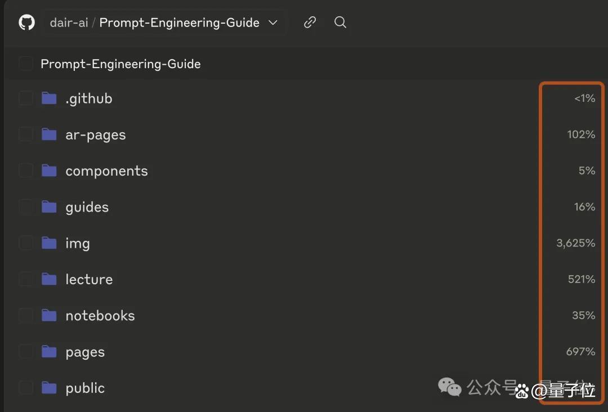Image resolution: width=608 pixels, height=412 pixels.
Task: Click the notebooks folder icon
Action: pyautogui.click(x=50, y=316)
